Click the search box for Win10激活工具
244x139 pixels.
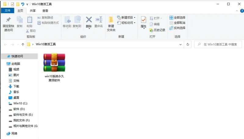(218, 45)
